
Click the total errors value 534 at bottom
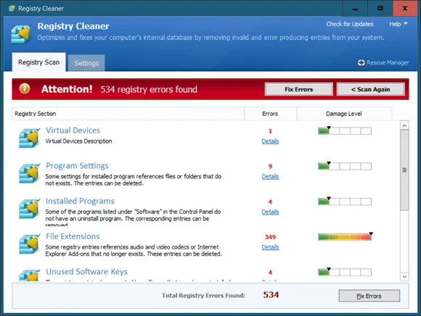[x=271, y=295]
